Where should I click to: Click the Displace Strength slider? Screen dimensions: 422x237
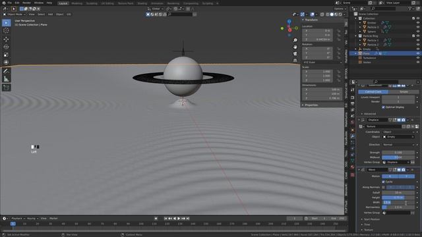398,152
